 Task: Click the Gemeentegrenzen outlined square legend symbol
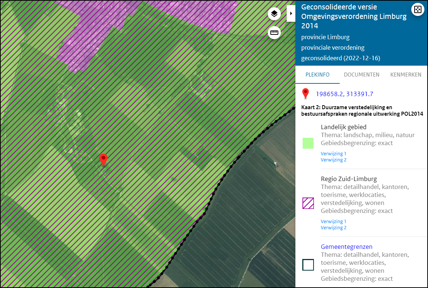pyautogui.click(x=308, y=265)
